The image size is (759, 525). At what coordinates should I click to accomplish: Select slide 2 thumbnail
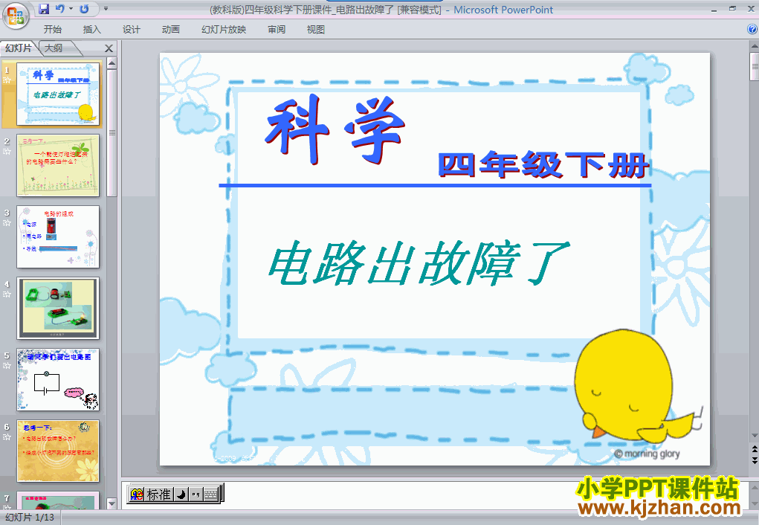[58, 165]
